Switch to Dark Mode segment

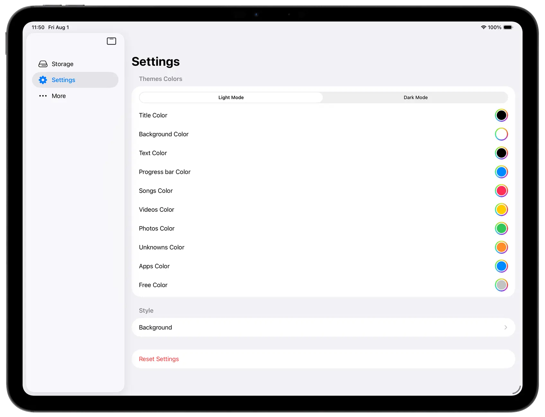tap(415, 98)
